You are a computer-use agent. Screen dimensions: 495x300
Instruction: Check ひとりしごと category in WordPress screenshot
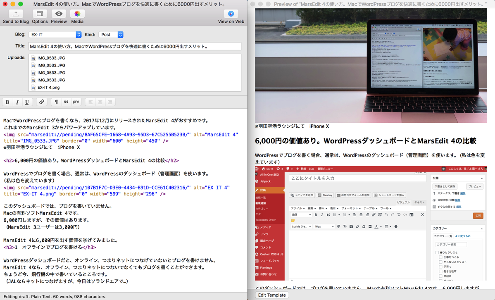tap(437, 252)
